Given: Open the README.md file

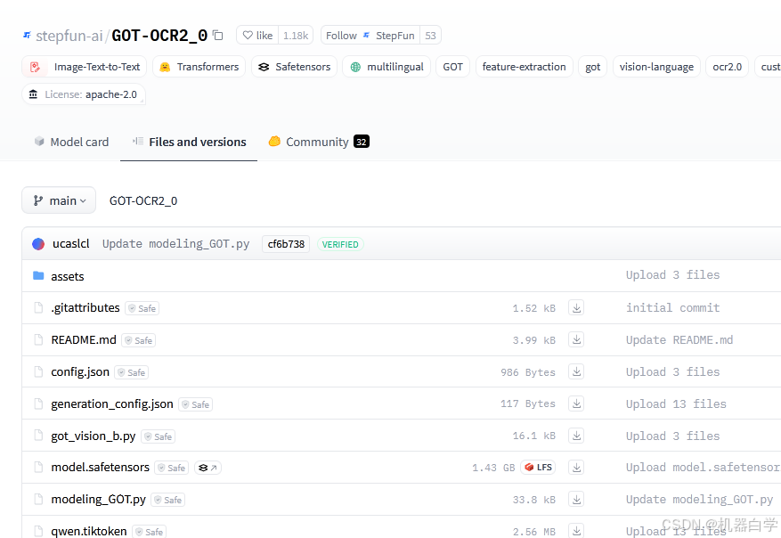Looking at the screenshot, I should tap(84, 339).
